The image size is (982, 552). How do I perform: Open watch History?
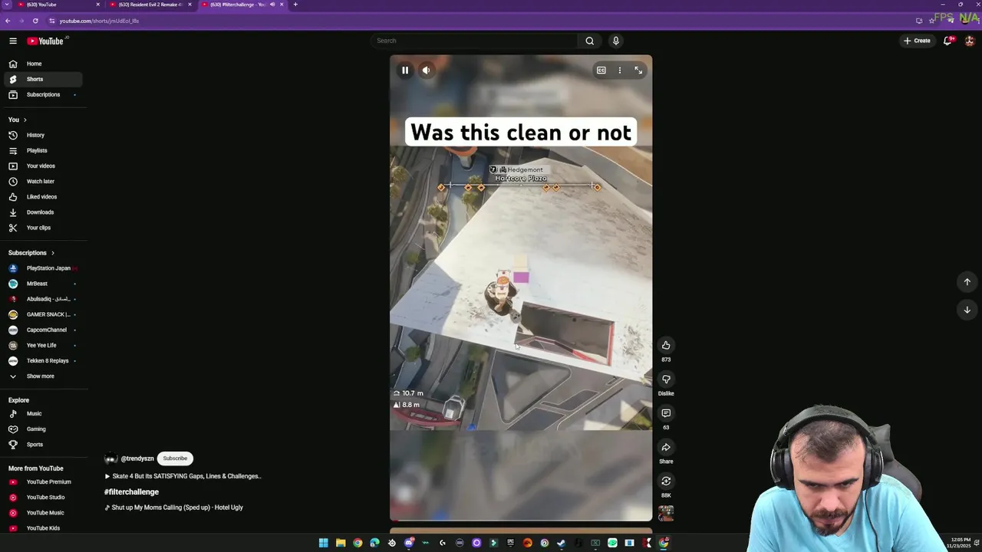coord(41,135)
